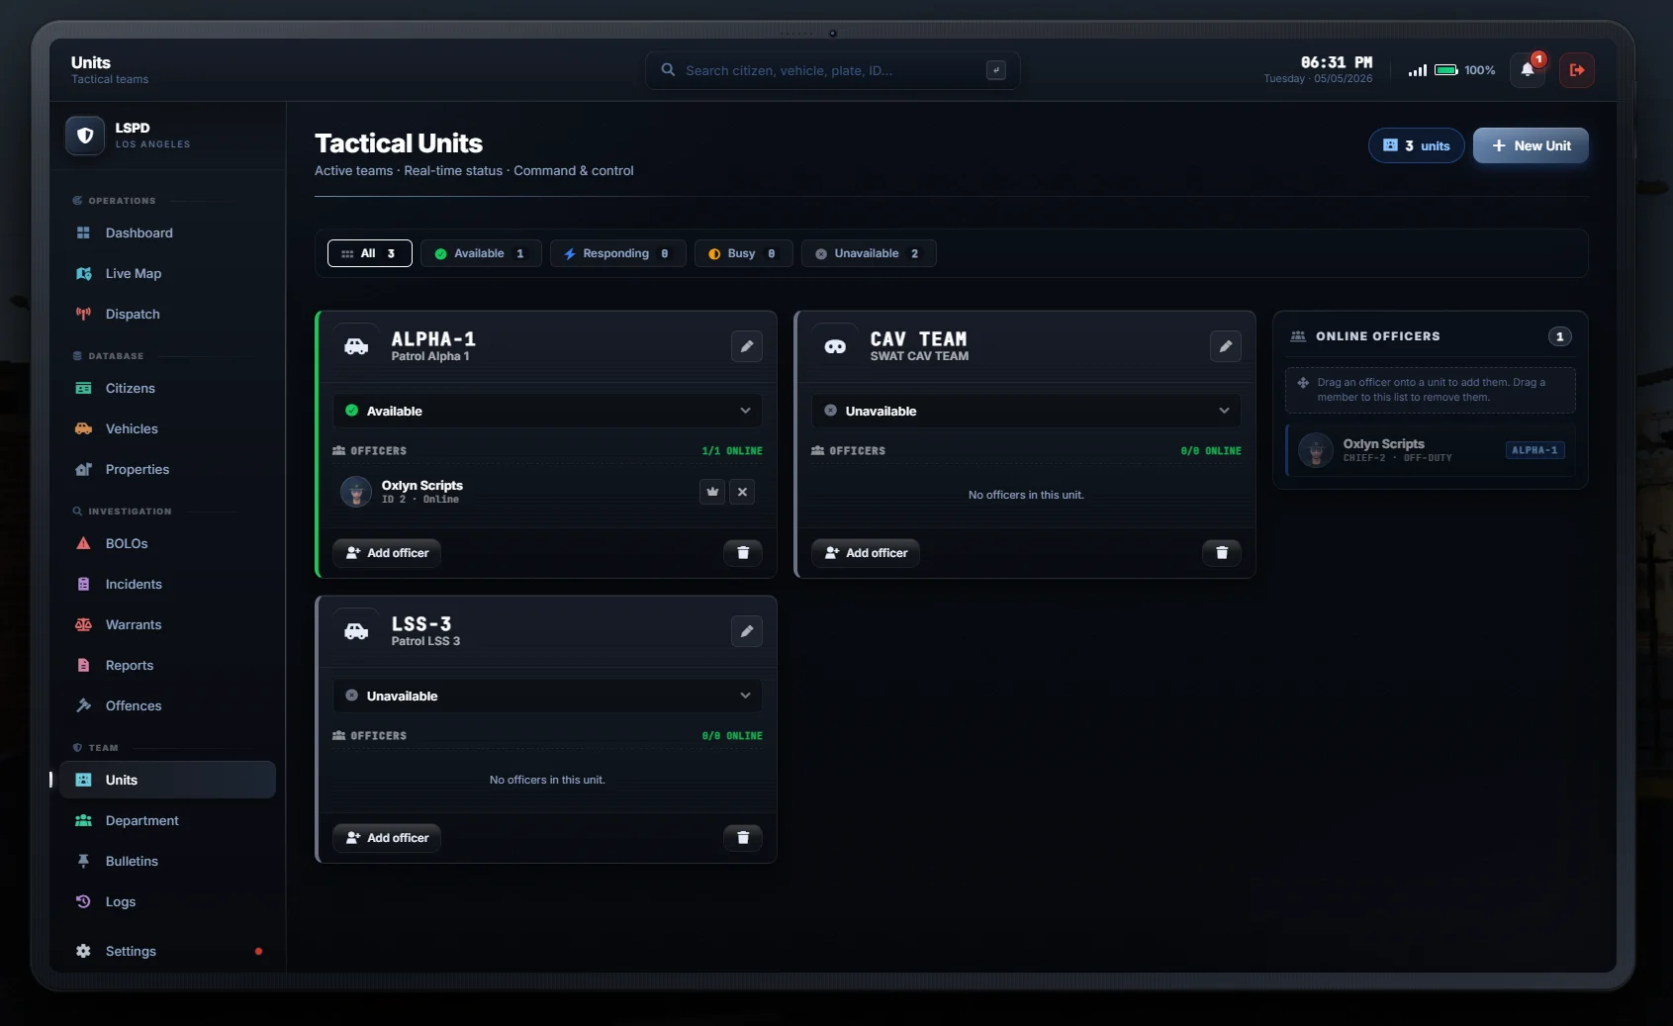Expand the CAV TEAM status dropdown

click(1026, 411)
